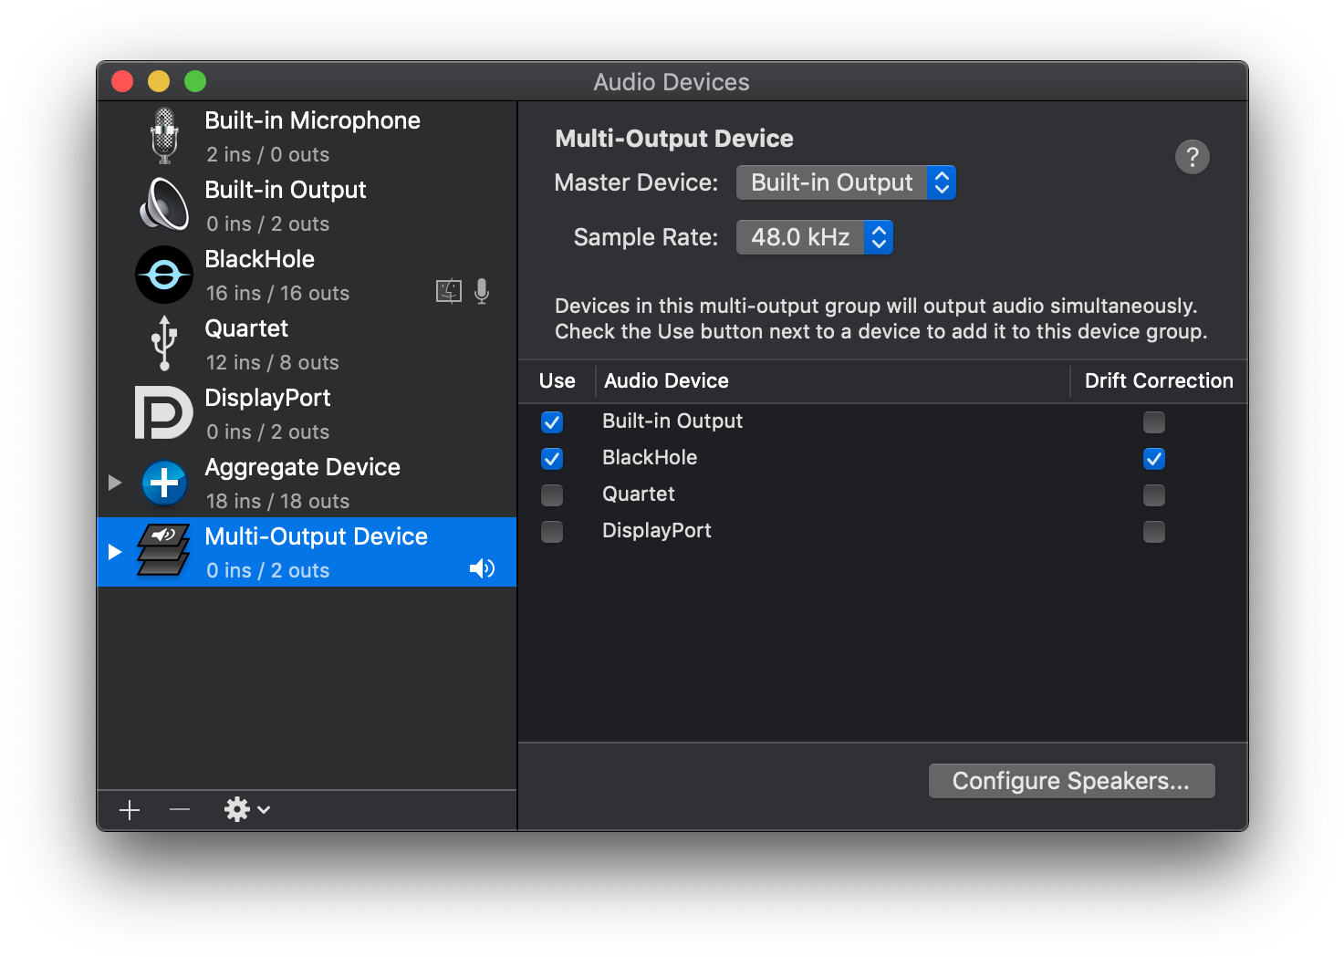Uncheck Use for Built-in Output
The height and width of the screenshot is (957, 1344).
[552, 422]
